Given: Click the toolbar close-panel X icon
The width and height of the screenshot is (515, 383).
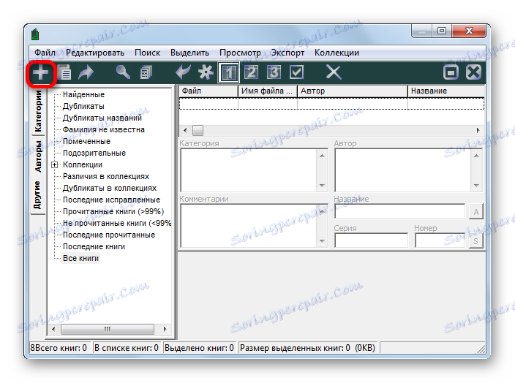Looking at the screenshot, I should point(473,72).
